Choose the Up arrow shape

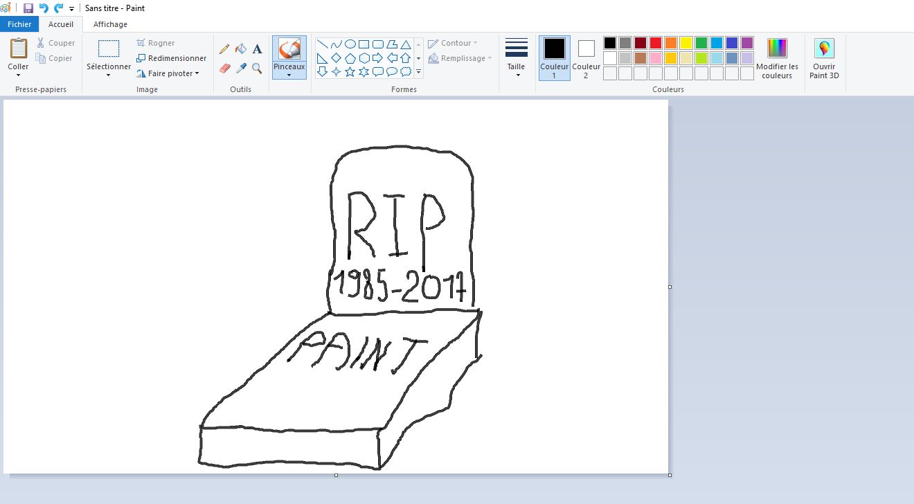point(406,58)
